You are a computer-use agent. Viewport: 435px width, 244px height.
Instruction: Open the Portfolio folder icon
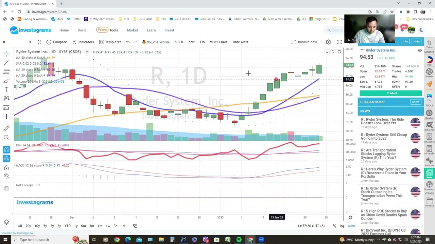click(430, 202)
